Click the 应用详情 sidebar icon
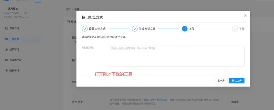 pyautogui.click(x=7, y=28)
